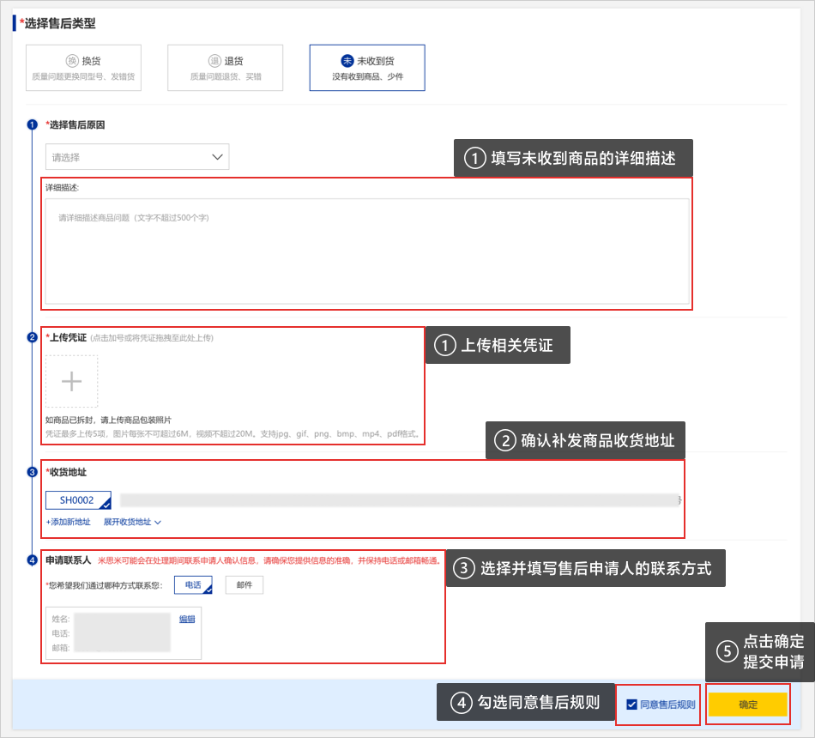Switch to the 换货 exchange type tab

[x=84, y=68]
